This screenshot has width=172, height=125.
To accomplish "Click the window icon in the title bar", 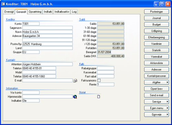I will 3,4.
